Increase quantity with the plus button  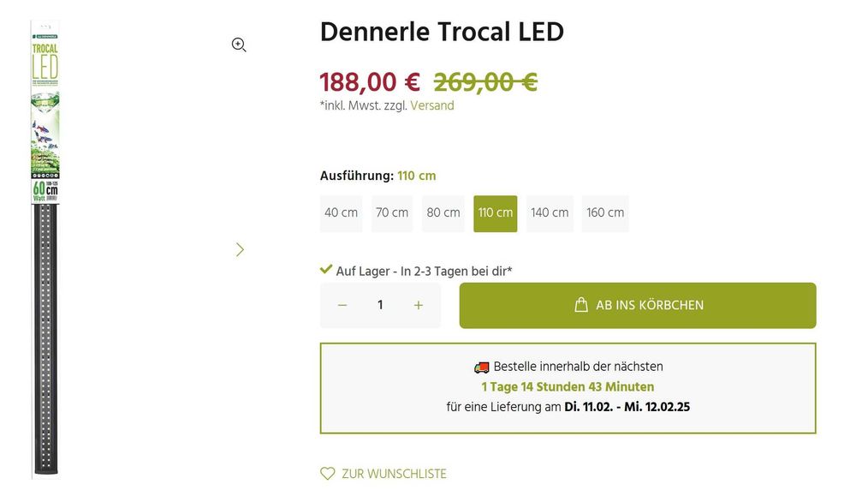click(418, 305)
